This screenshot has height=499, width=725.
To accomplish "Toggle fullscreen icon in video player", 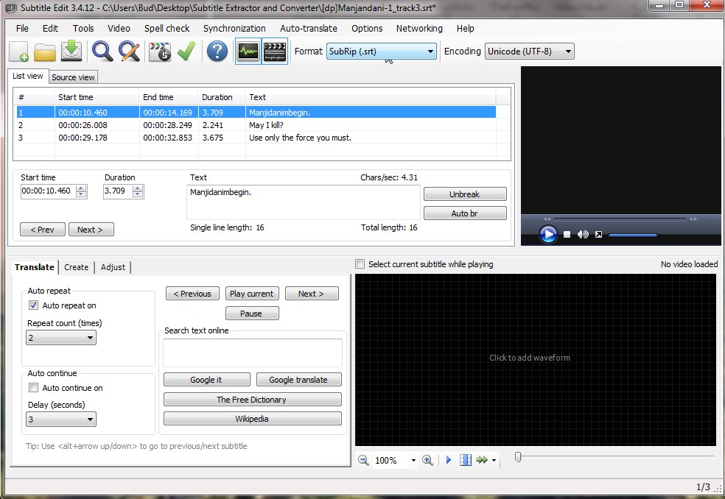I will [598, 235].
